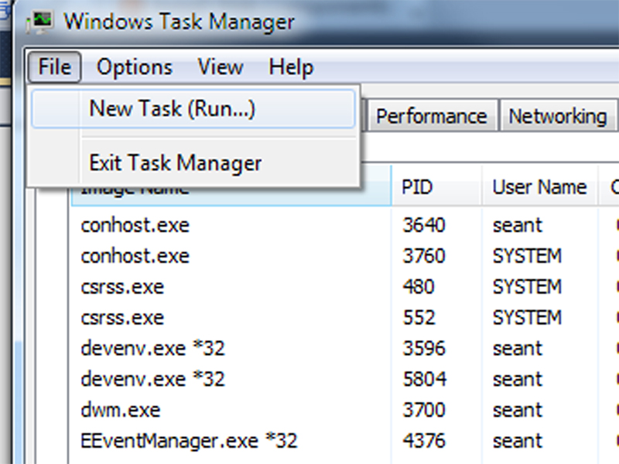The image size is (619, 464).
Task: Click PID value 3640
Action: (x=423, y=225)
